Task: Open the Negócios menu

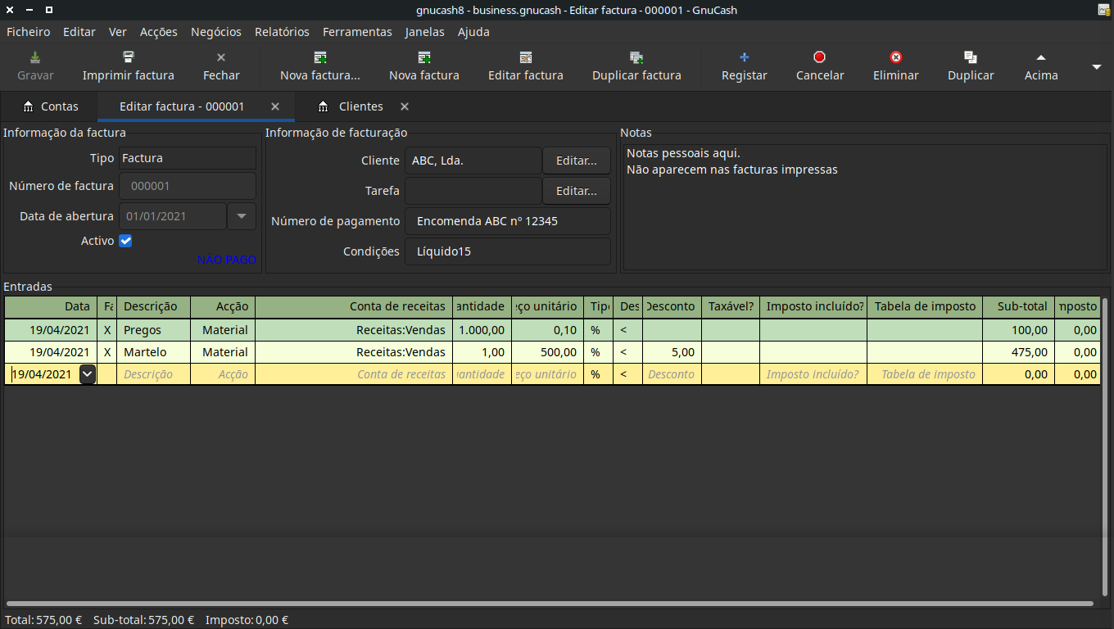Action: (216, 32)
